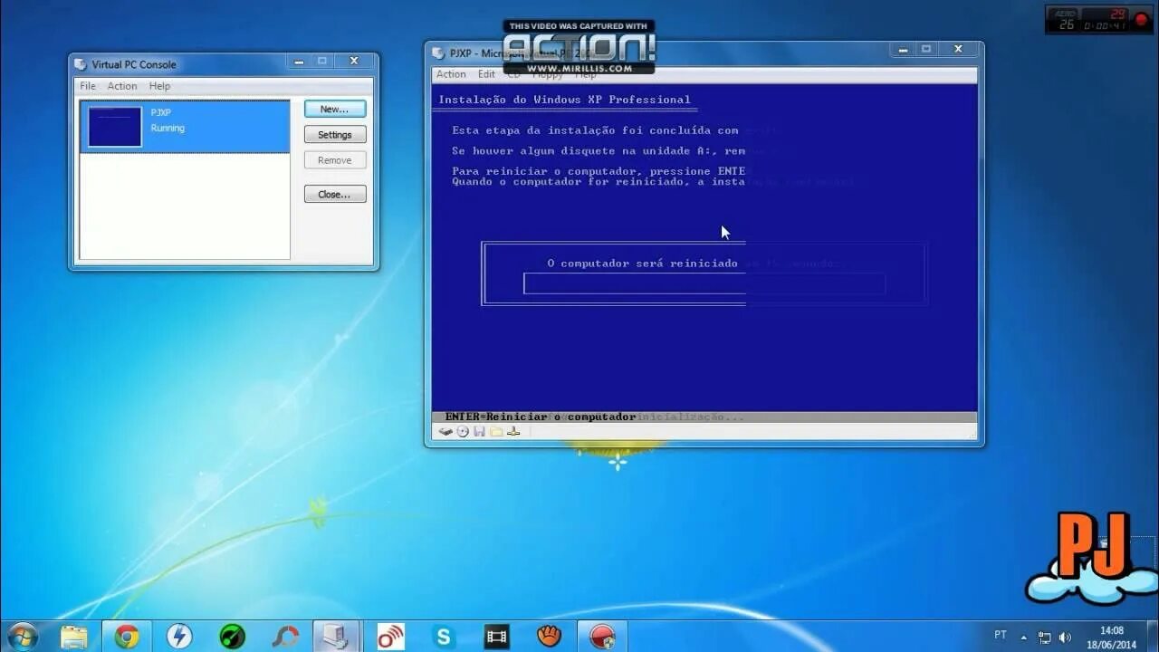Image resolution: width=1159 pixels, height=652 pixels.
Task: Select the PJXP virtual machine thumbnail
Action: coord(114,127)
